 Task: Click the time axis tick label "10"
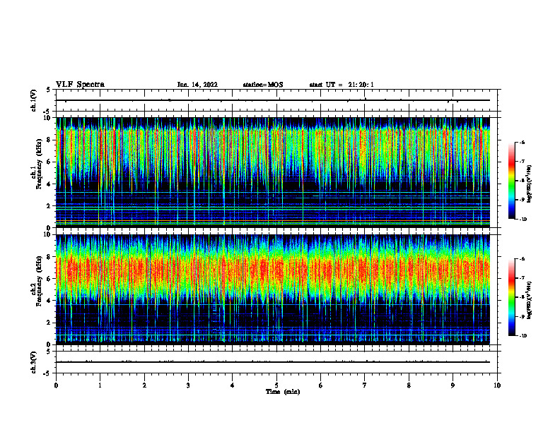pyautogui.click(x=497, y=385)
